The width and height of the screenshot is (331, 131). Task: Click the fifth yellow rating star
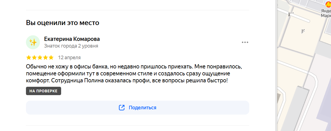point(51,58)
